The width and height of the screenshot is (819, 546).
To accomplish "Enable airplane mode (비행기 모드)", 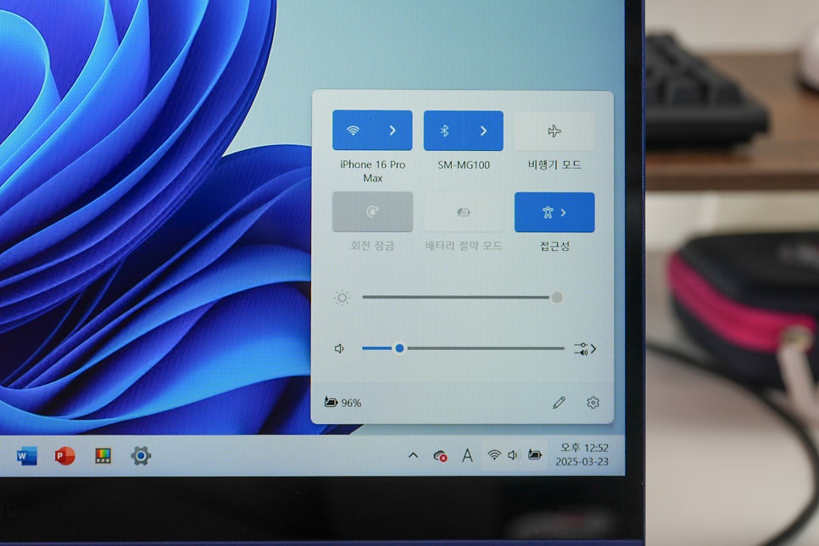I will (x=554, y=131).
